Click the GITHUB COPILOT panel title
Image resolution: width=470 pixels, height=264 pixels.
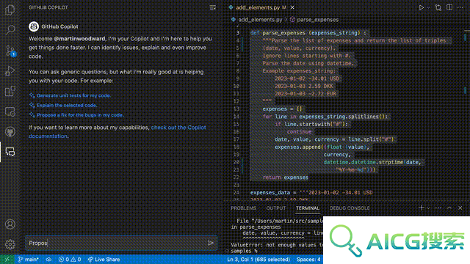[x=48, y=7]
